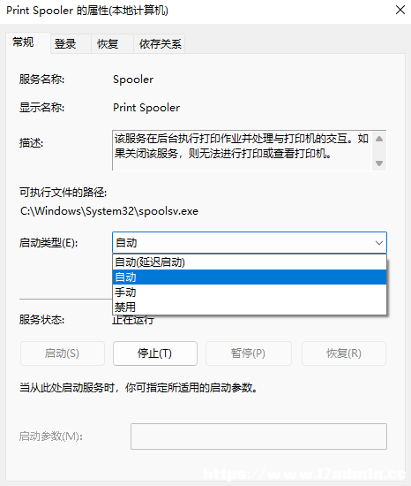Viewport: 411px width, 486px height.
Task: Close the Print Spooler properties dialog
Action: (x=400, y=11)
